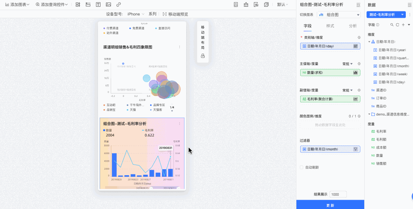The image size is (413, 209).
Task: Collapse the 数据 panel via header icon
Action: pyautogui.click(x=409, y=5)
